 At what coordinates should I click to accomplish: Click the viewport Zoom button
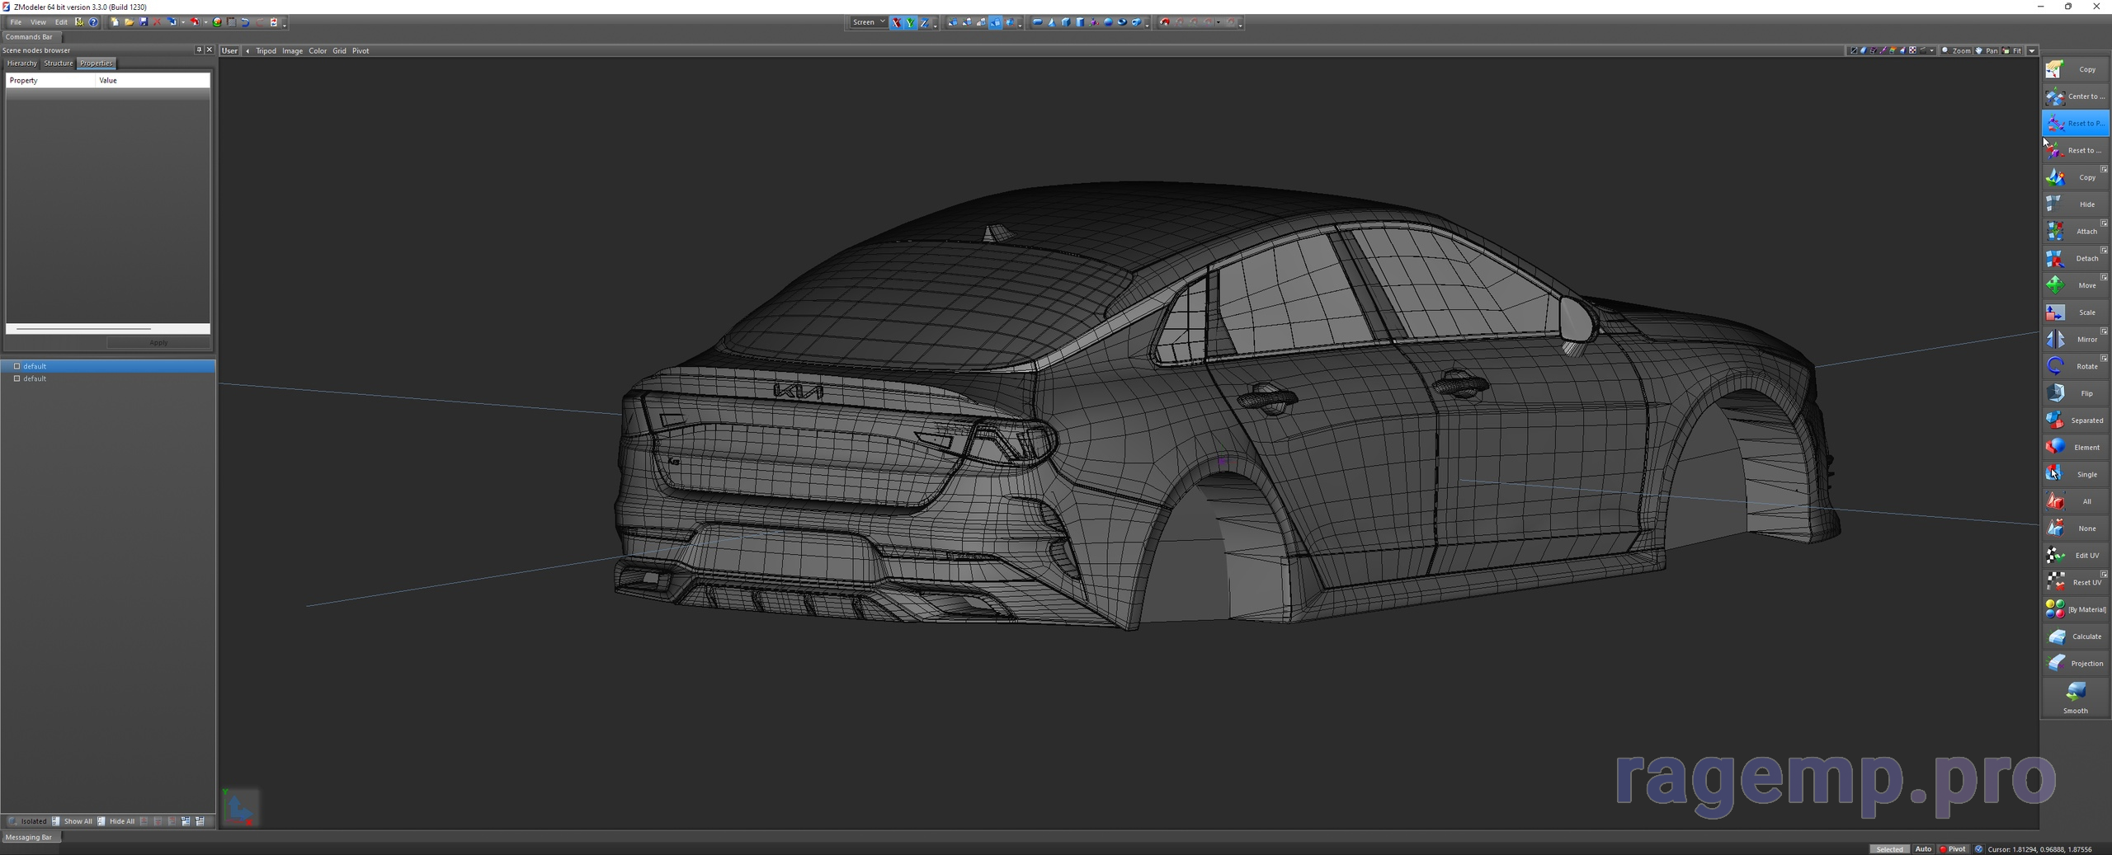coord(1956,51)
